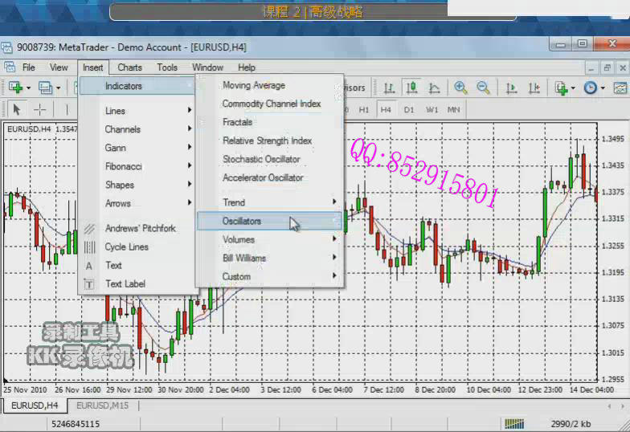Open the Fibonacci submenu
The width and height of the screenshot is (630, 432).
pos(123,166)
